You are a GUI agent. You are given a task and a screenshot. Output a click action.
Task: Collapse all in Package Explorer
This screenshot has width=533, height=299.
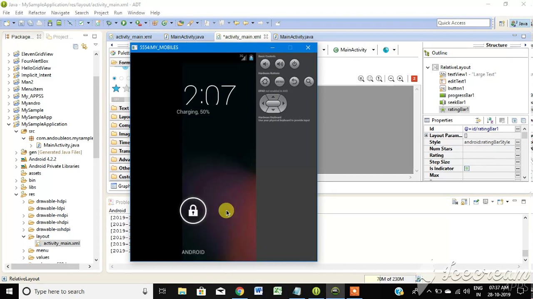click(x=75, y=46)
